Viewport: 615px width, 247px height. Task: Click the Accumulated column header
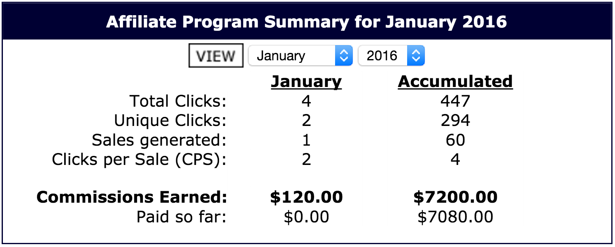coord(455,81)
